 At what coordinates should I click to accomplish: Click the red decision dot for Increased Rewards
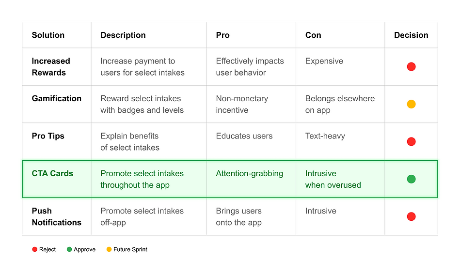click(411, 67)
